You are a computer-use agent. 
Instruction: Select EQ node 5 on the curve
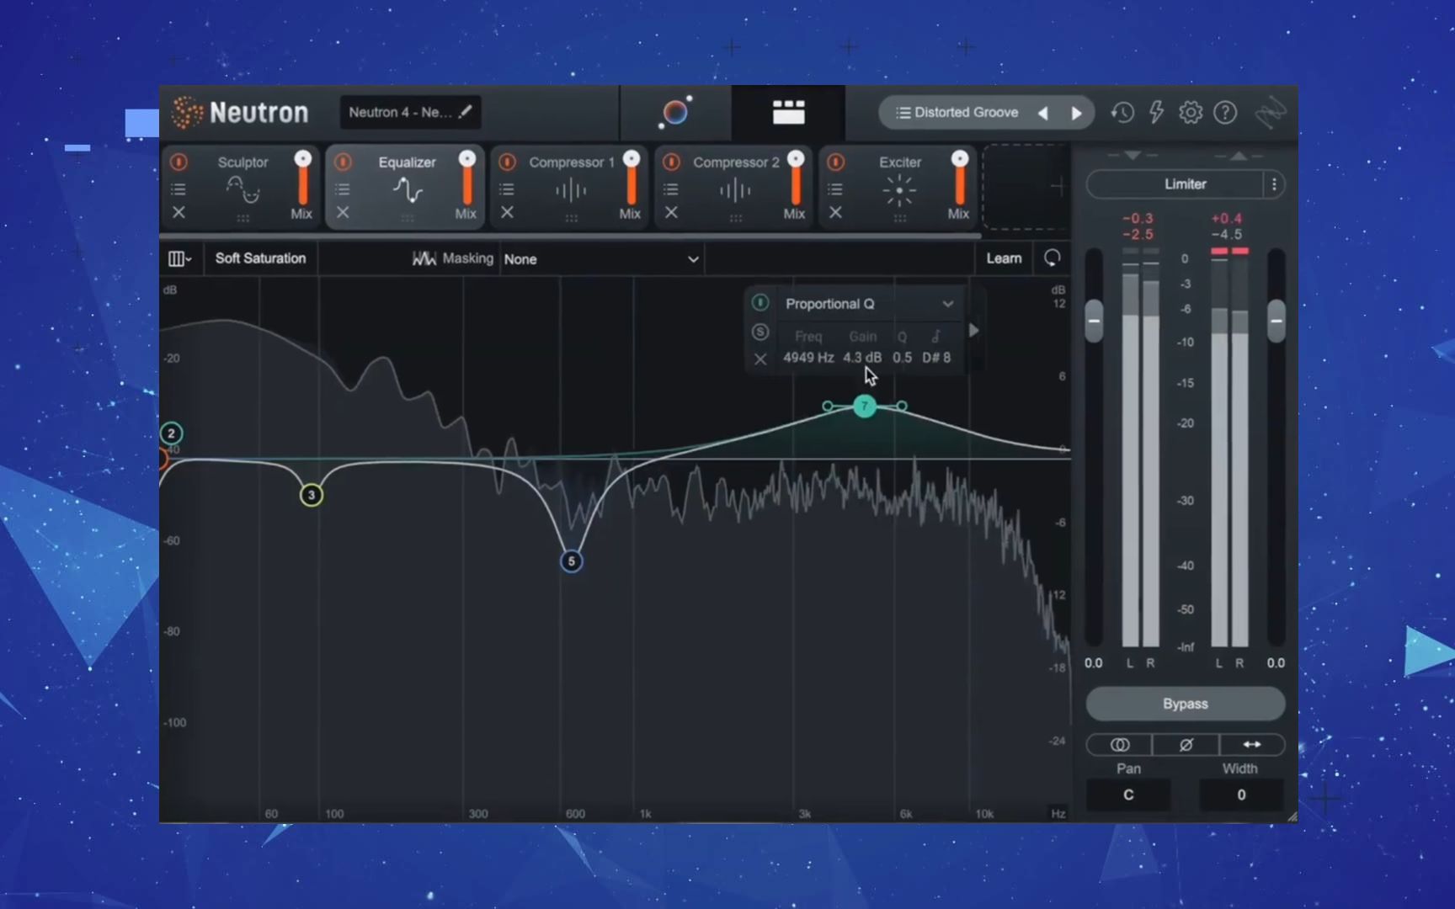pos(571,561)
